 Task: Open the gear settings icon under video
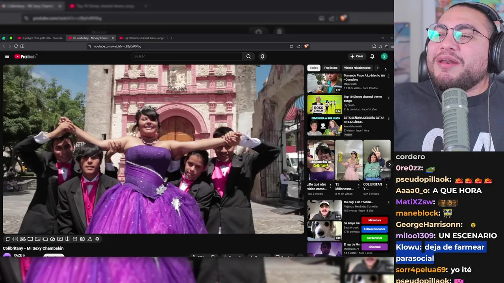[97, 239]
